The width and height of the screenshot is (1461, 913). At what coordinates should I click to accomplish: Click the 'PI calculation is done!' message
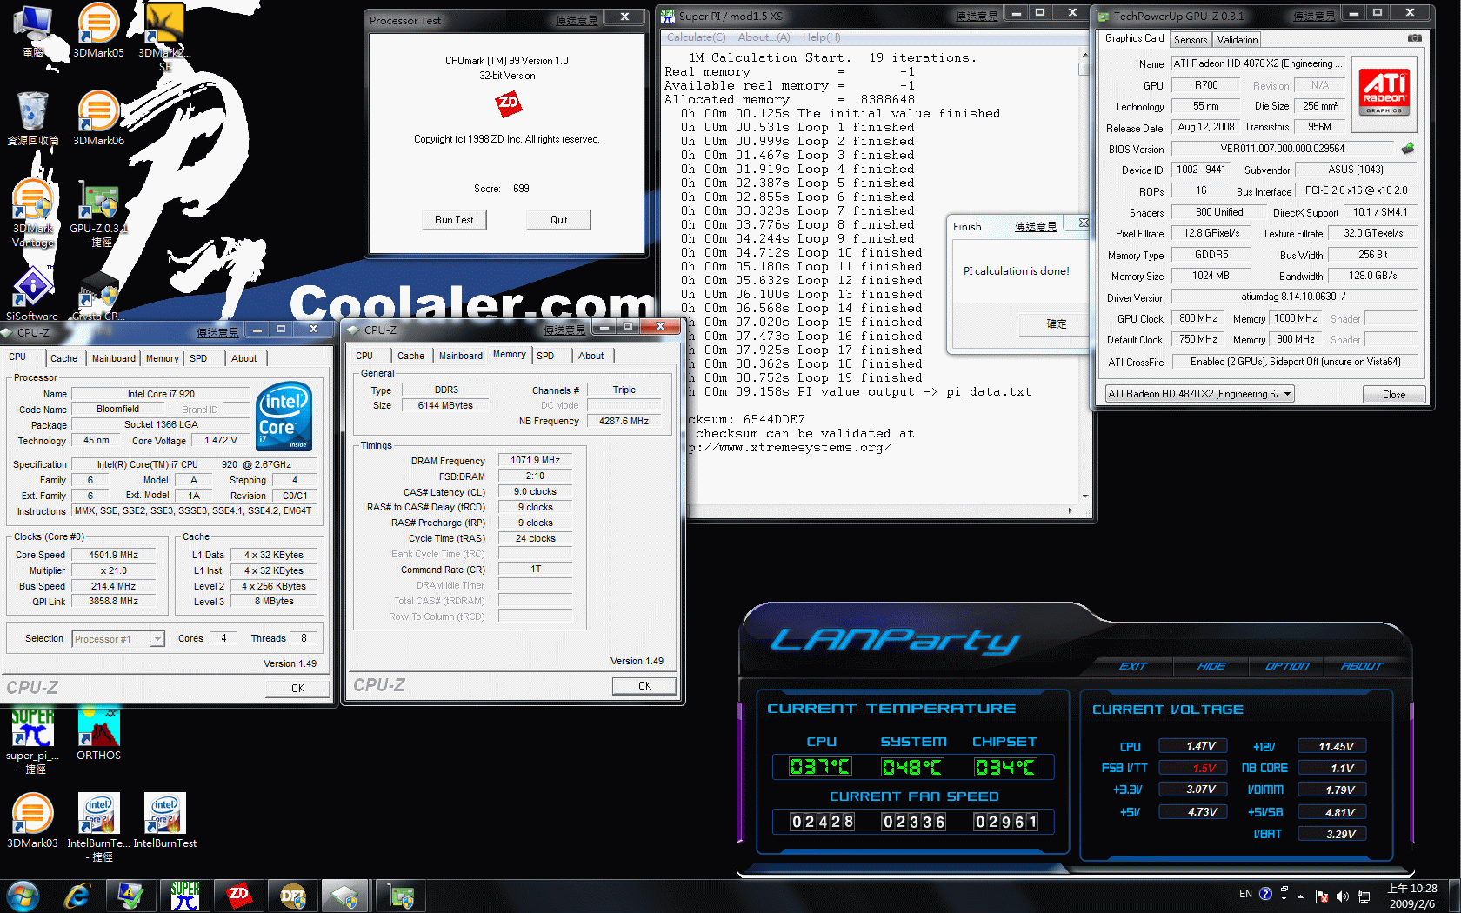[1016, 271]
